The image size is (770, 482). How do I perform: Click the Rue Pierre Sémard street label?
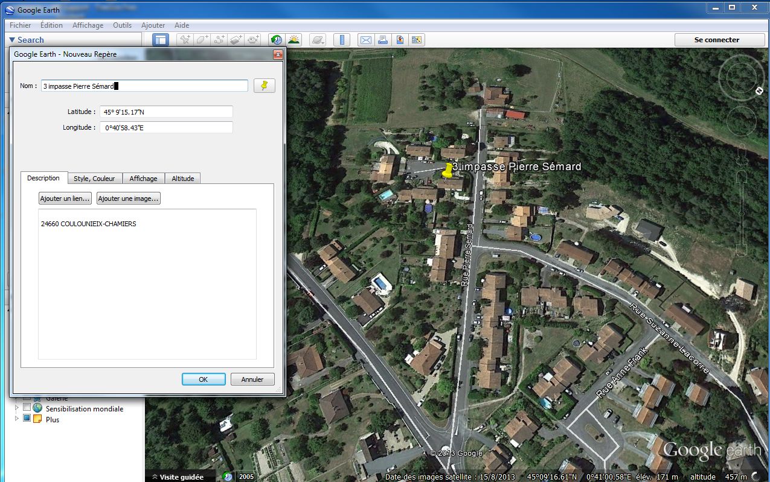click(466, 255)
